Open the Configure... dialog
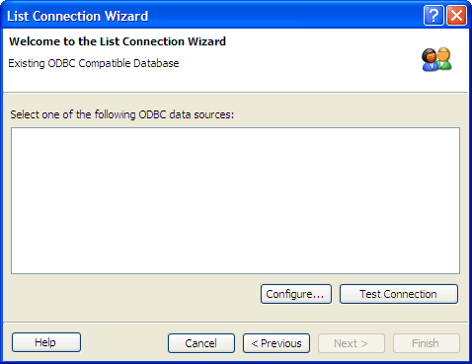The width and height of the screenshot is (472, 364). tap(296, 294)
